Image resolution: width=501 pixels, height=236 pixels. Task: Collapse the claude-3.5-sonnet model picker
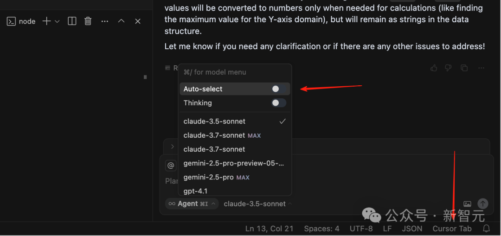(x=258, y=204)
